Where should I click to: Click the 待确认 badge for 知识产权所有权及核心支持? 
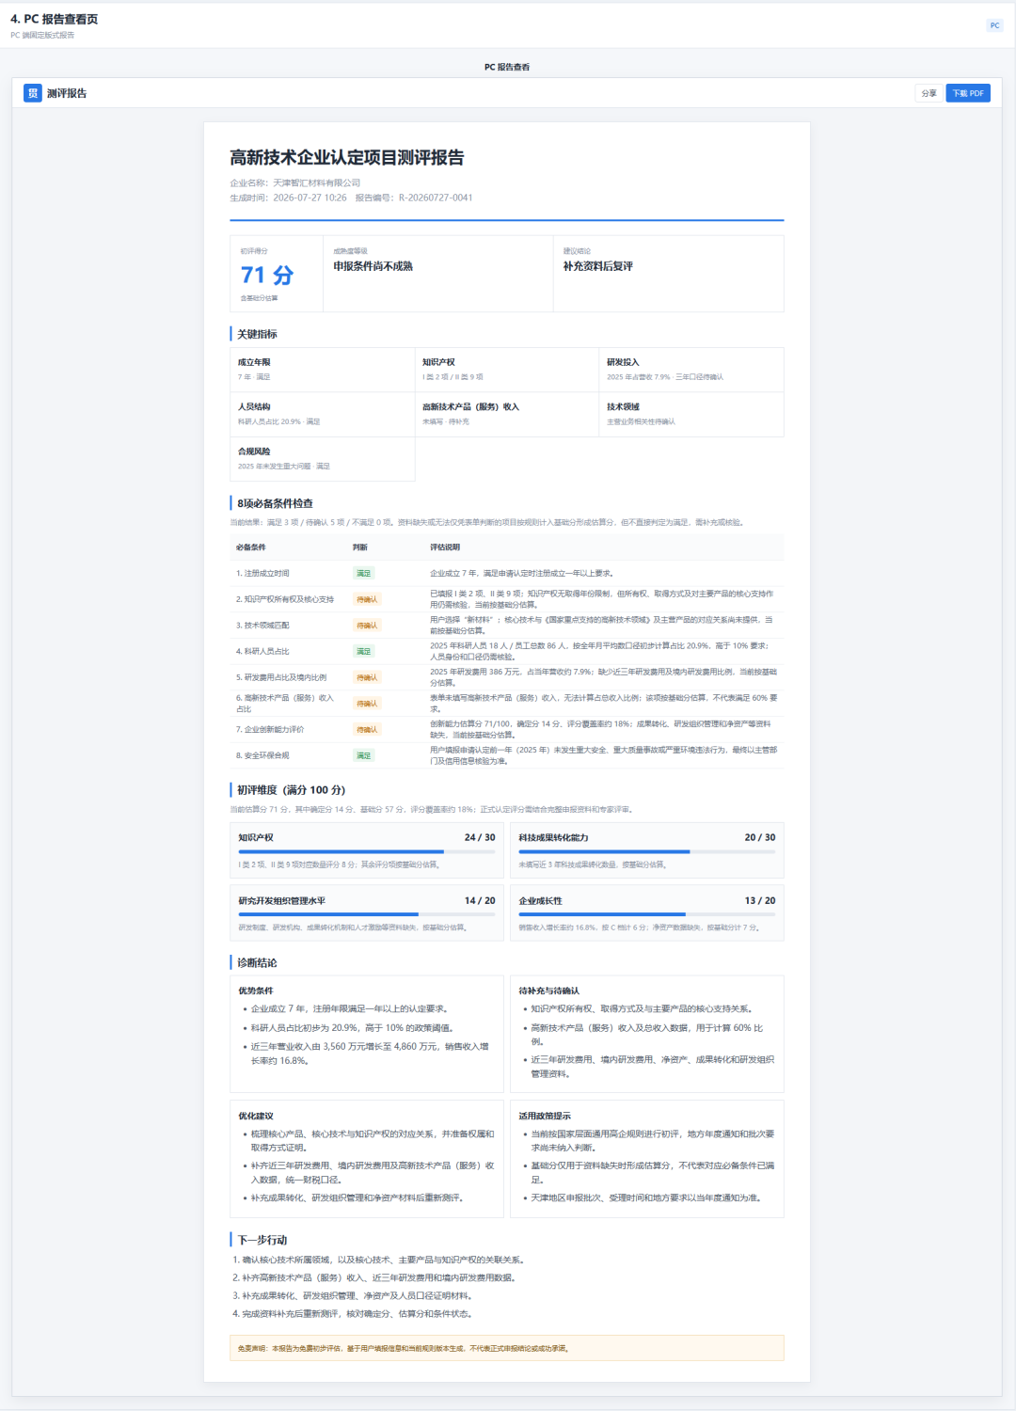pos(366,599)
